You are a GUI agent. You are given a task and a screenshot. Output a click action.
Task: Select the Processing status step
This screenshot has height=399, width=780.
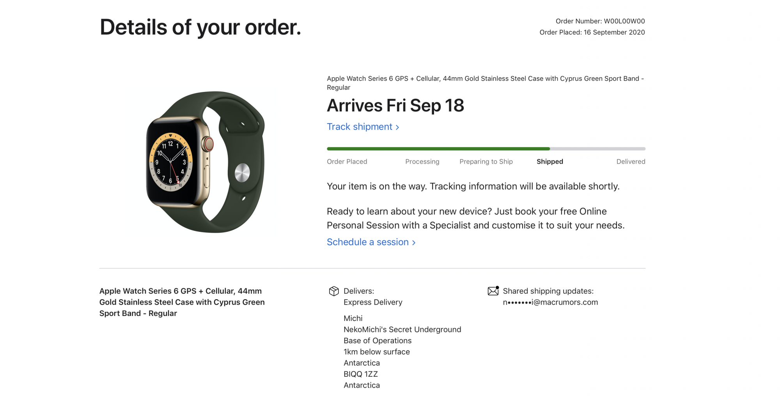coord(422,162)
